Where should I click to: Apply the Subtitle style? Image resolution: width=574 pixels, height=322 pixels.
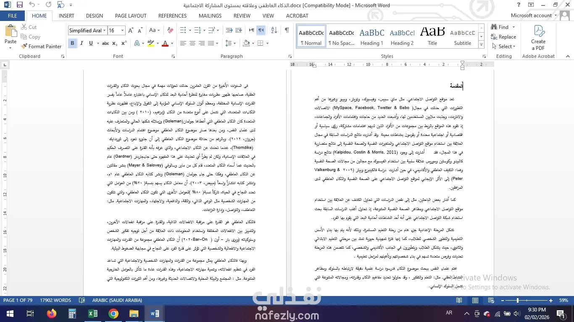pos(463,37)
